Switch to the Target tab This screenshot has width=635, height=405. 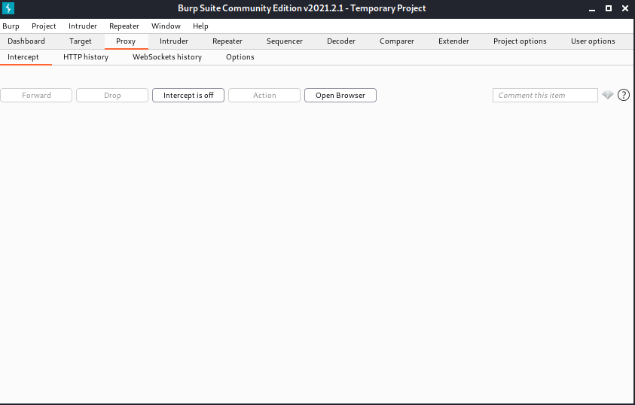click(x=80, y=41)
